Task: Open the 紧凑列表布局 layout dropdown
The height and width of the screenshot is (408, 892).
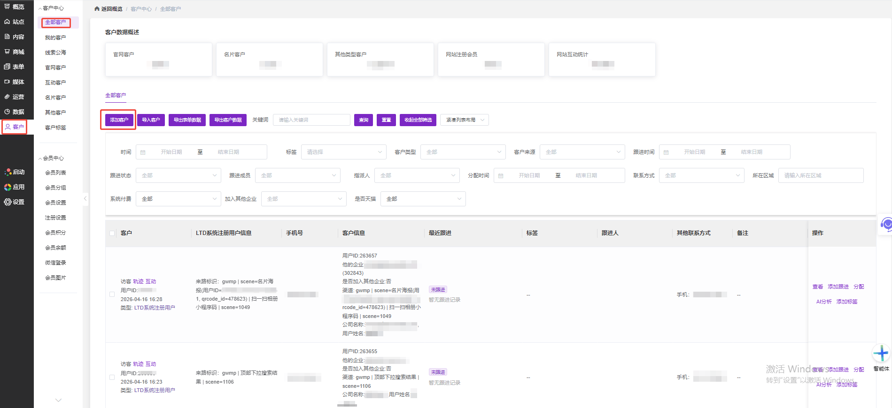Action: click(464, 120)
